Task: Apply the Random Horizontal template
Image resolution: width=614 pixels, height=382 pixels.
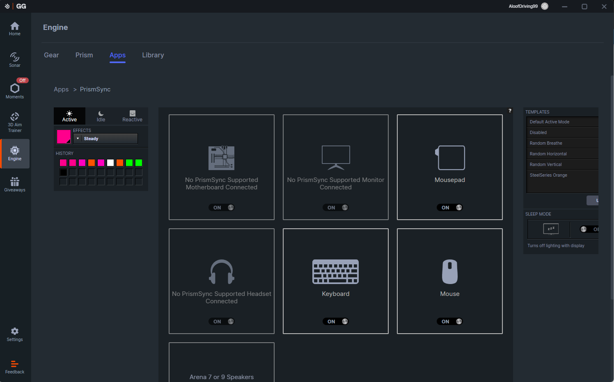Action: click(562, 154)
